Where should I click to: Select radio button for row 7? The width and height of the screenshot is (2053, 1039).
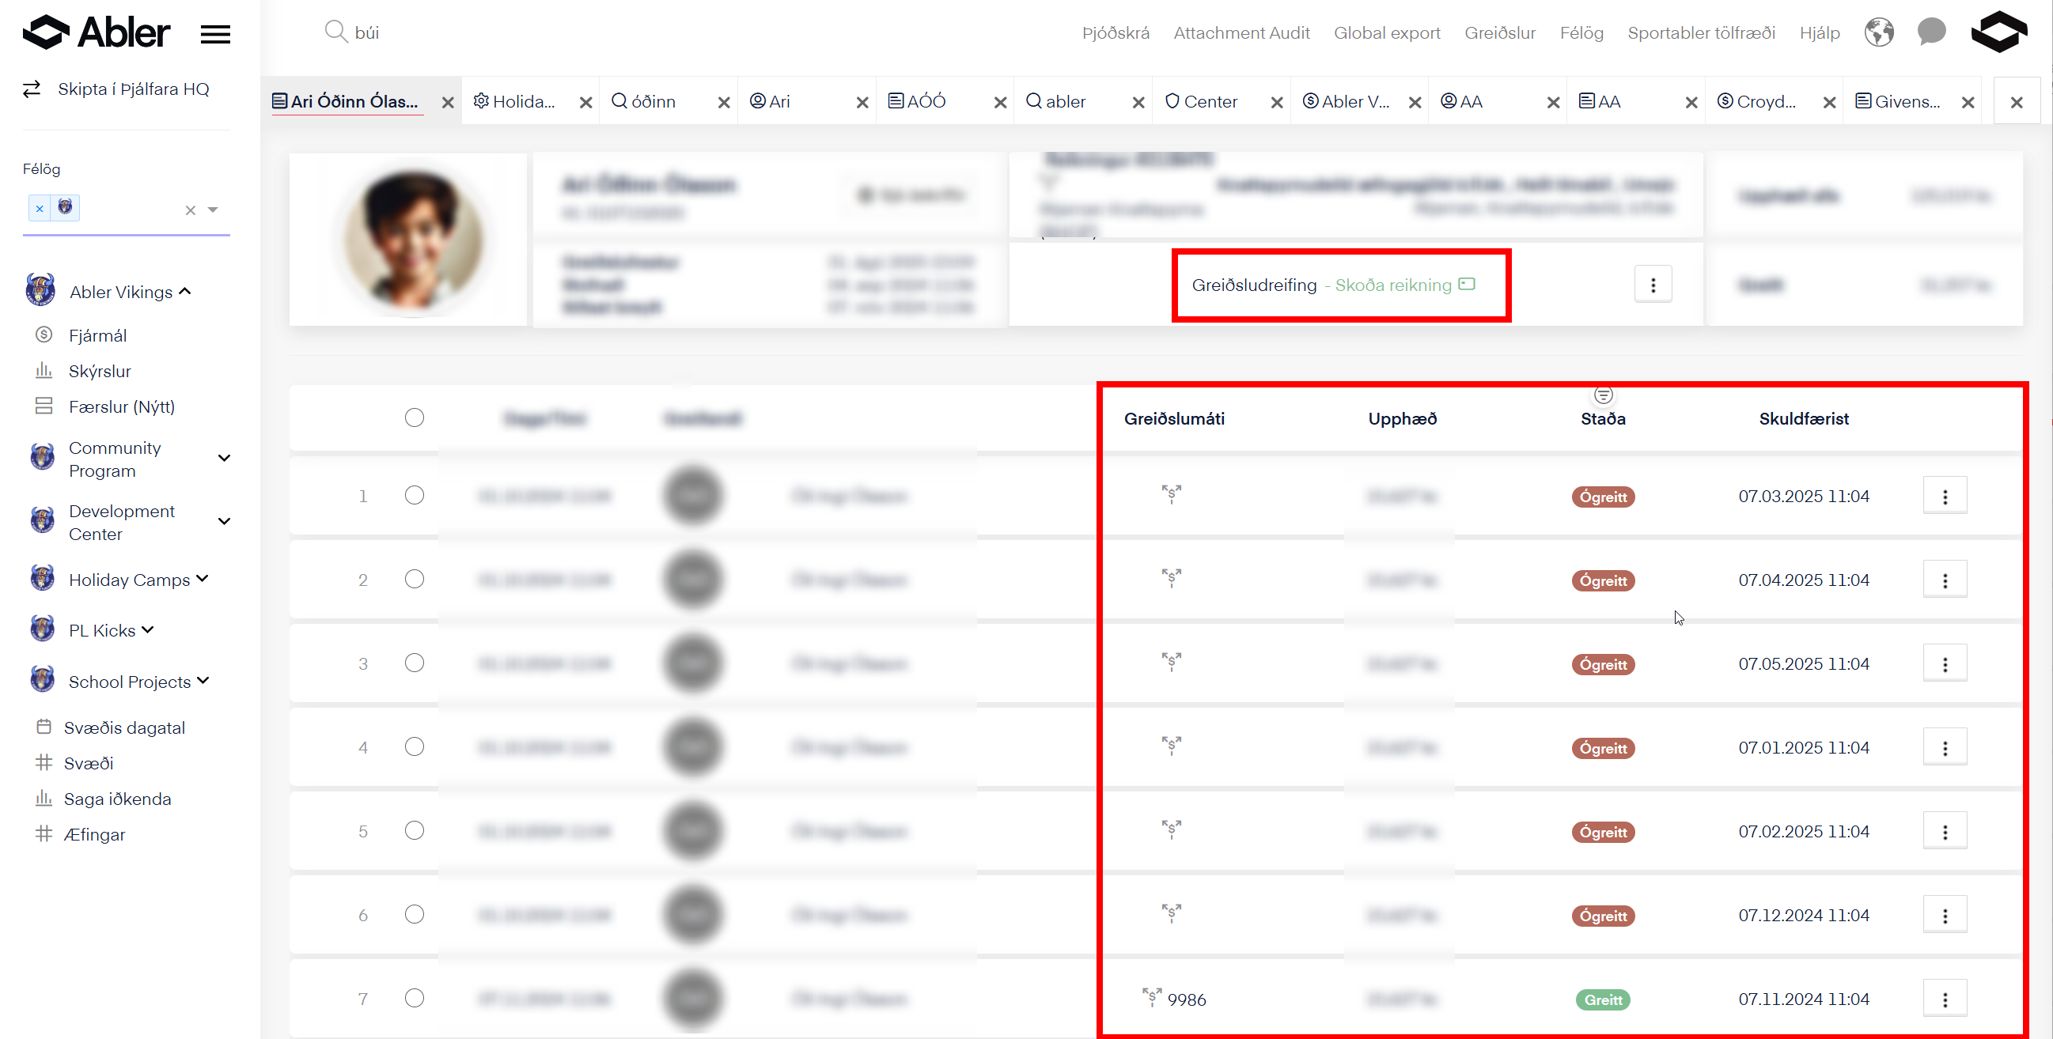pos(414,998)
